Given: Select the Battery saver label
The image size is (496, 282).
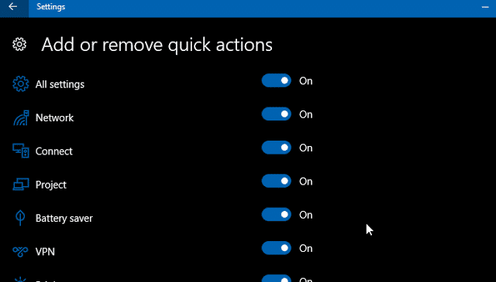Looking at the screenshot, I should click(64, 219).
